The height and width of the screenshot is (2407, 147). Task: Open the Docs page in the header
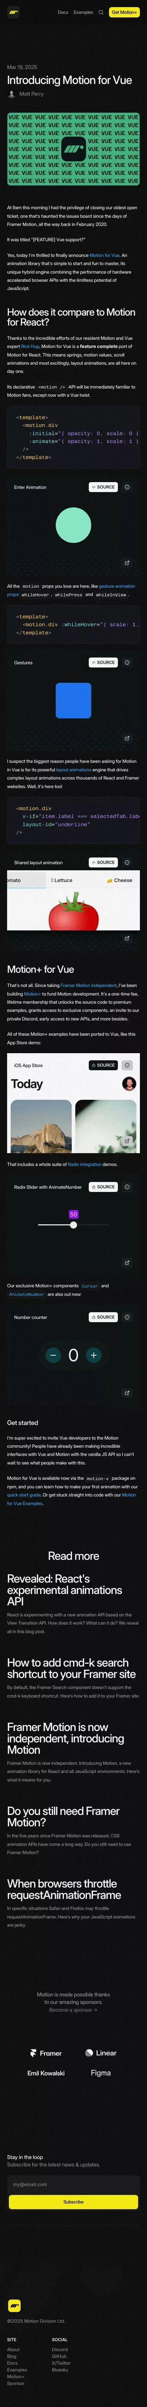[62, 12]
